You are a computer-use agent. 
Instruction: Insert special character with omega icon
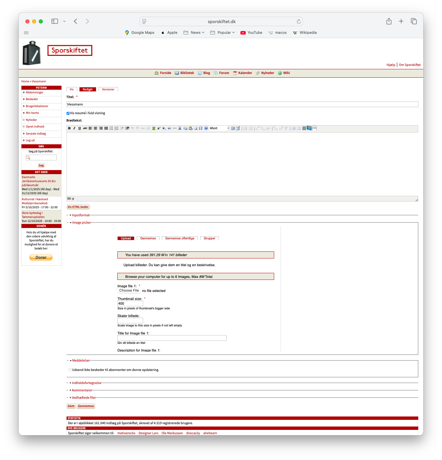point(201,128)
